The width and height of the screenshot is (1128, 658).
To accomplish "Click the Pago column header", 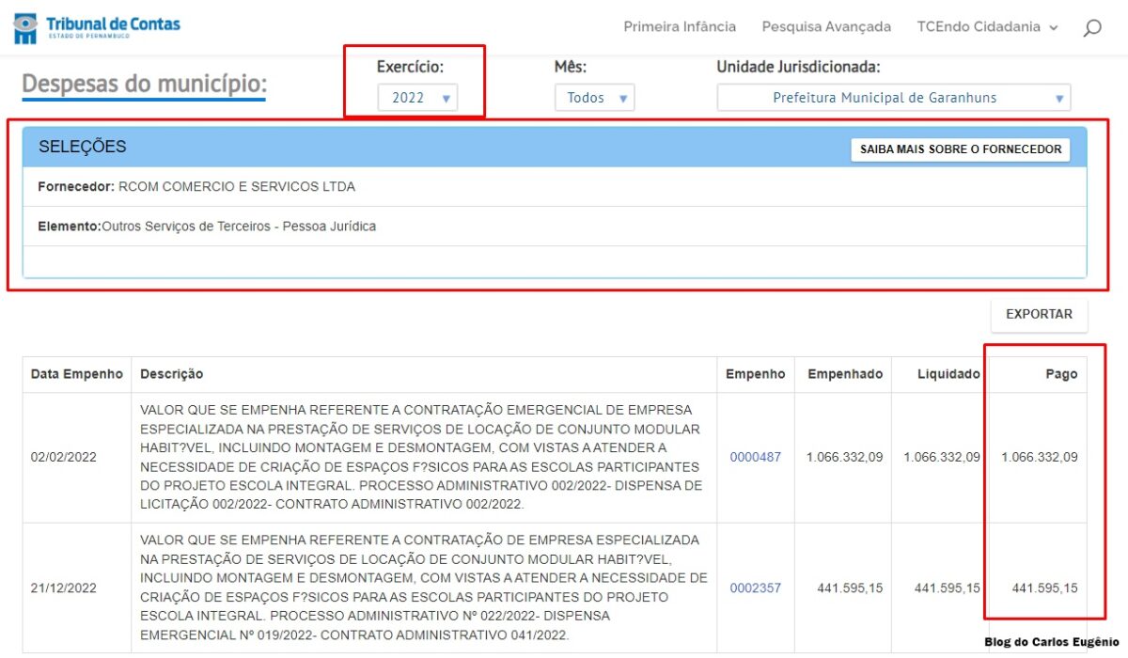I will tap(1060, 374).
